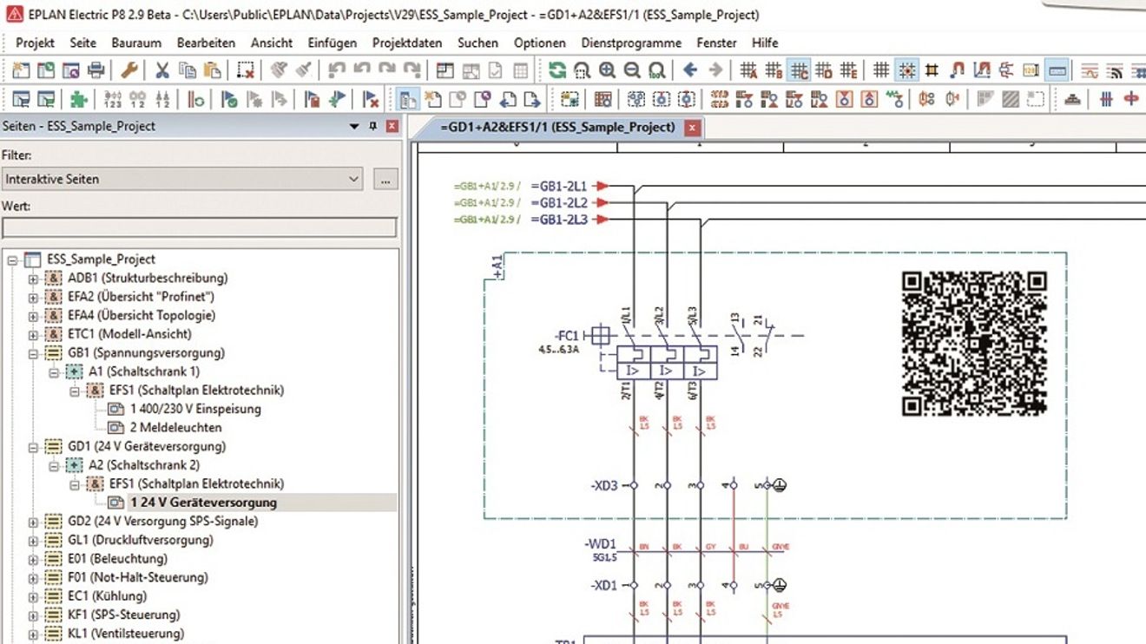Click the copy icon in the toolbar

tap(188, 70)
